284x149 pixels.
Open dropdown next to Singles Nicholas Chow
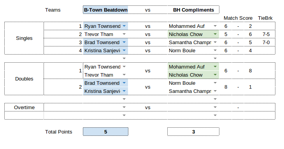215,34
